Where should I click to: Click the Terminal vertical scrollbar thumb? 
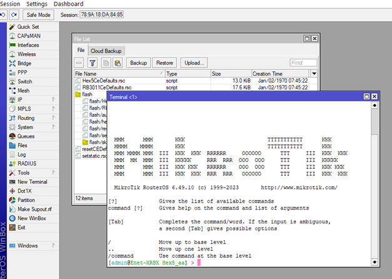374,122
